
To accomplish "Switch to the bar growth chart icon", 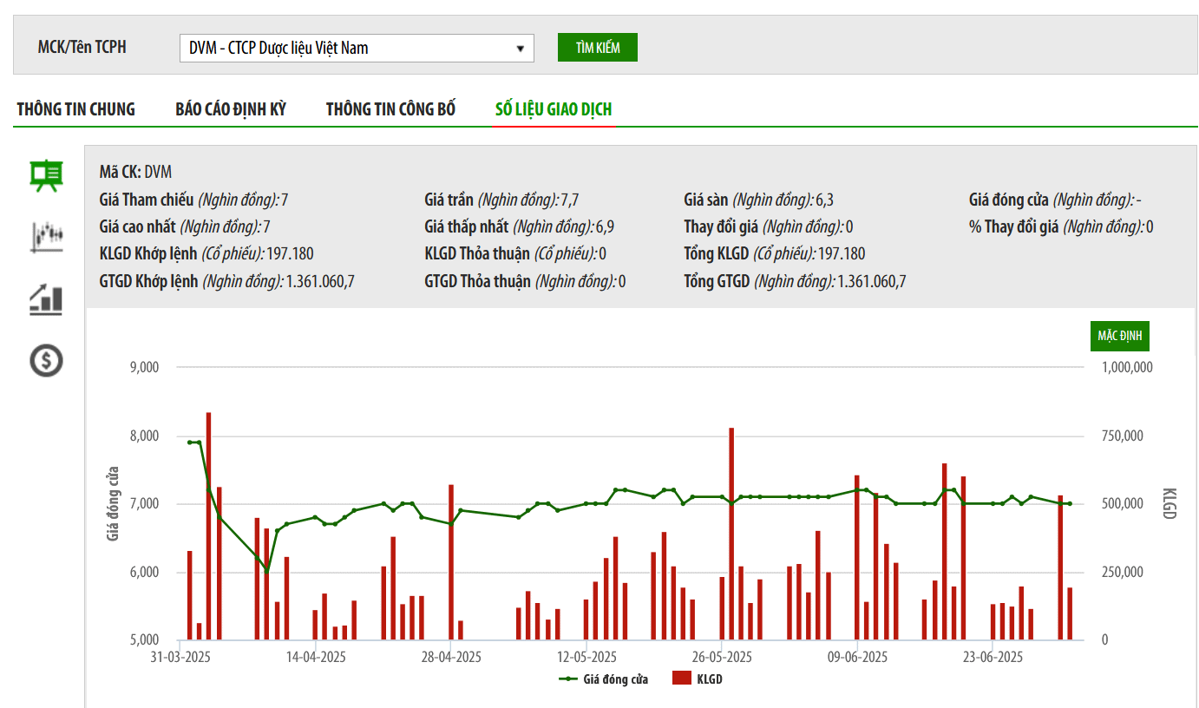I will (46, 298).
